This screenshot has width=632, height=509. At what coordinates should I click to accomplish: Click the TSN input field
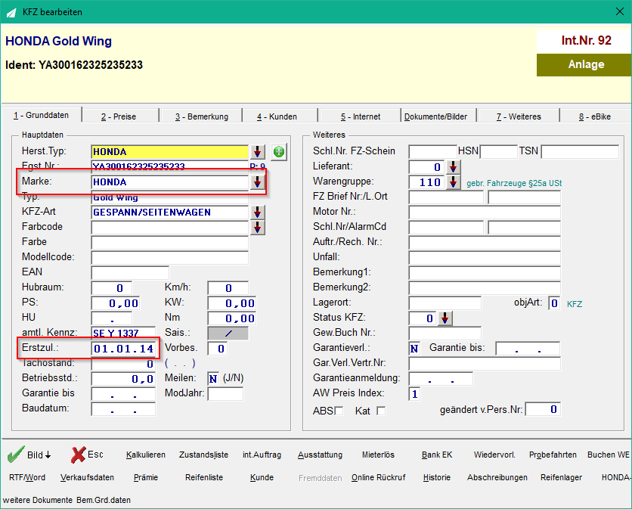[580, 152]
